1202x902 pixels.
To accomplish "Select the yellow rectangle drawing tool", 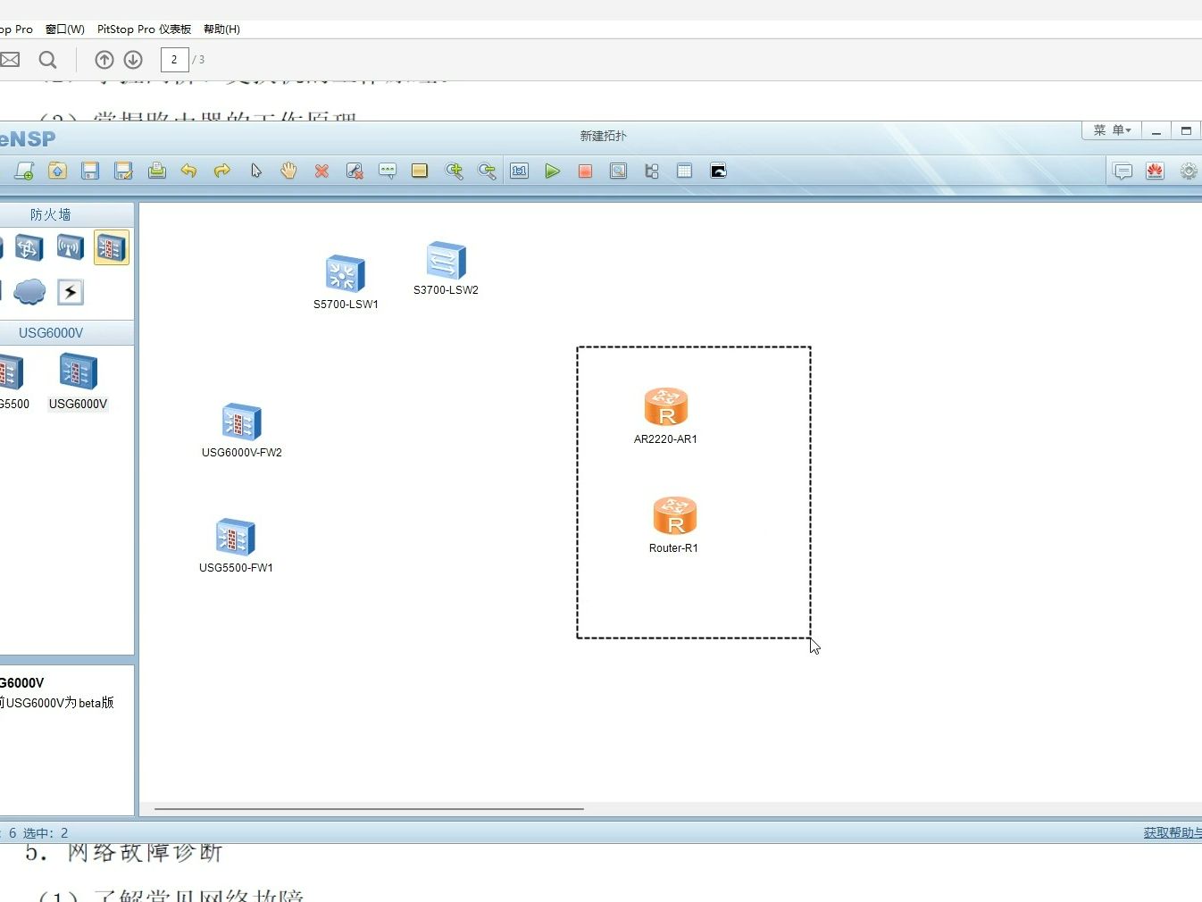I will tap(420, 171).
